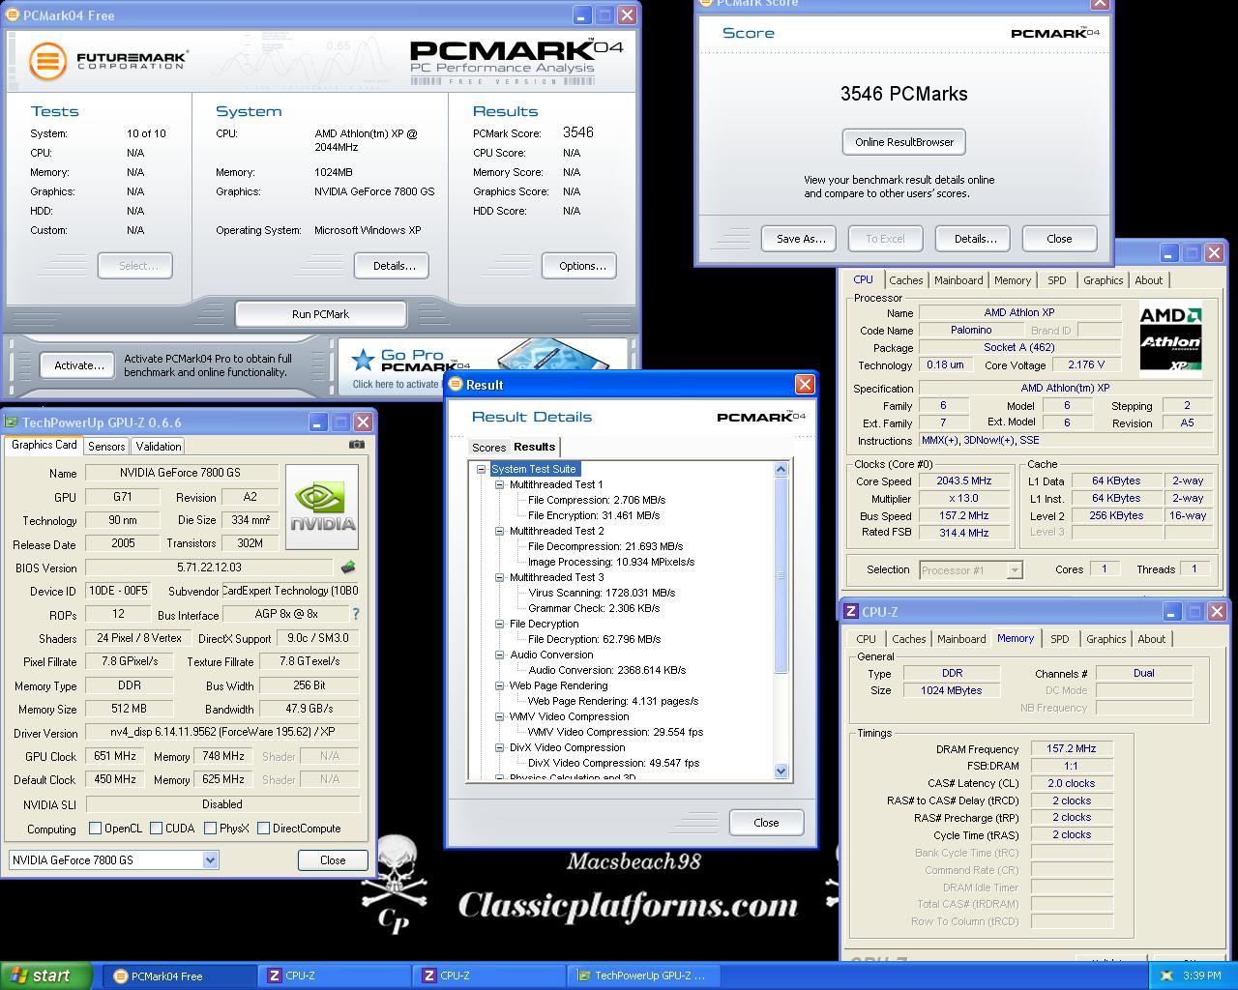The width and height of the screenshot is (1238, 990).
Task: Open About tab in the upper CPU-Z window
Action: (x=1149, y=280)
